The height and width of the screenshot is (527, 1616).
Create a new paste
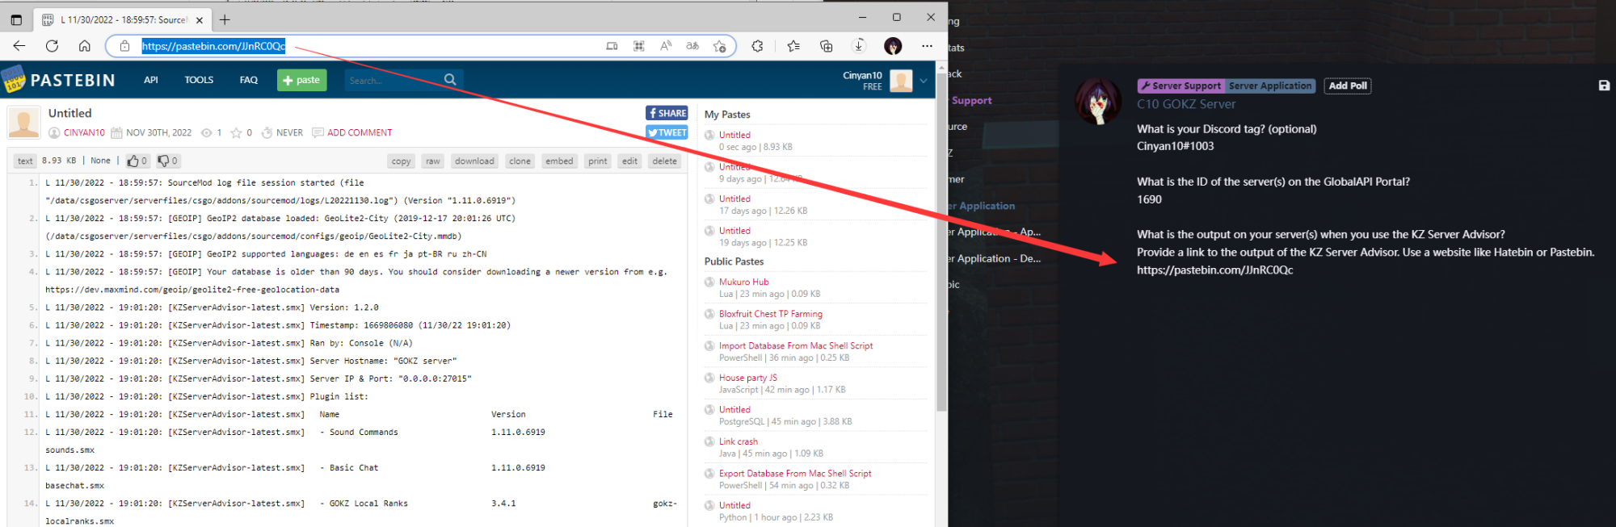click(x=302, y=80)
